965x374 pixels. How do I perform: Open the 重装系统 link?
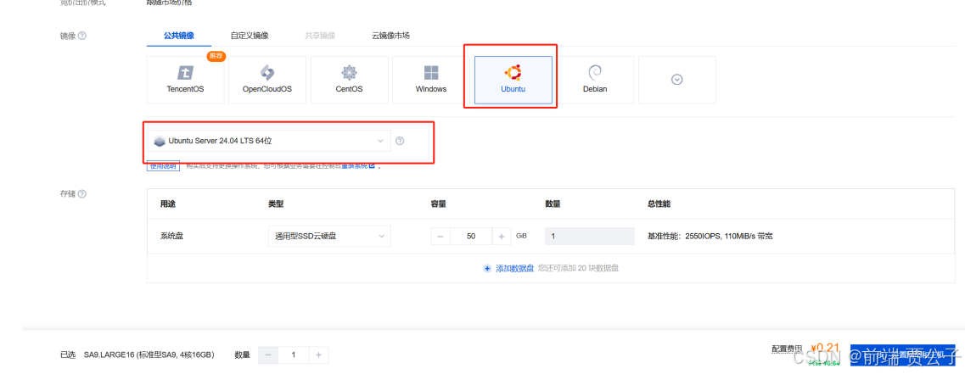pyautogui.click(x=359, y=166)
